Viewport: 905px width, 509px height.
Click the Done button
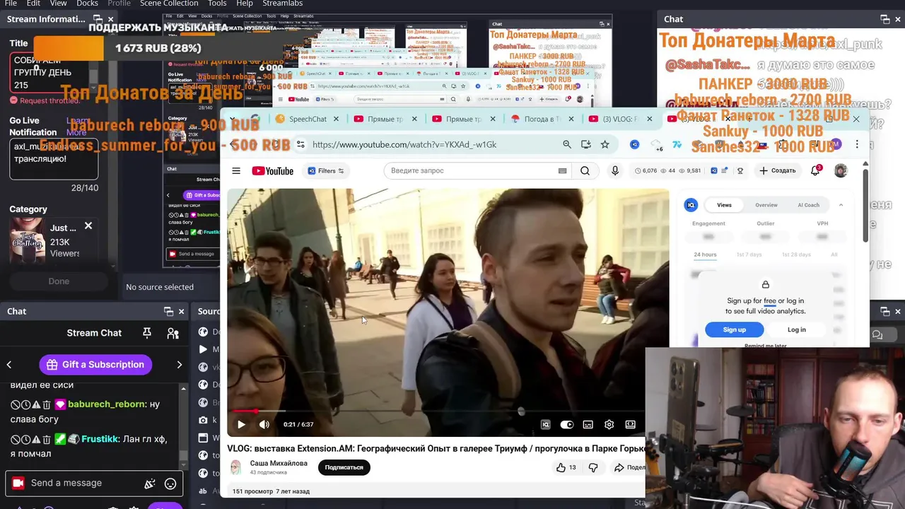pos(59,281)
